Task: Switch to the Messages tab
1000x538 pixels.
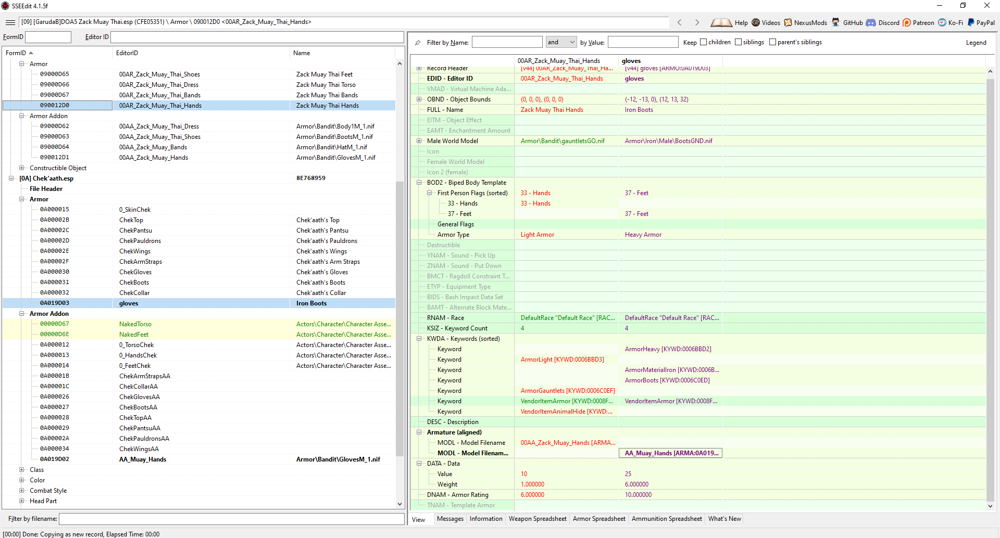Action: coord(450,519)
